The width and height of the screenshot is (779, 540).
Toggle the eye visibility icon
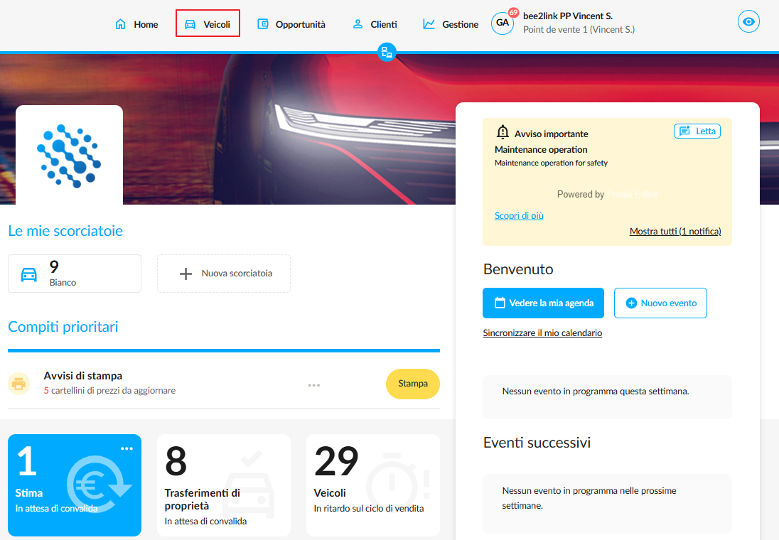pos(748,22)
